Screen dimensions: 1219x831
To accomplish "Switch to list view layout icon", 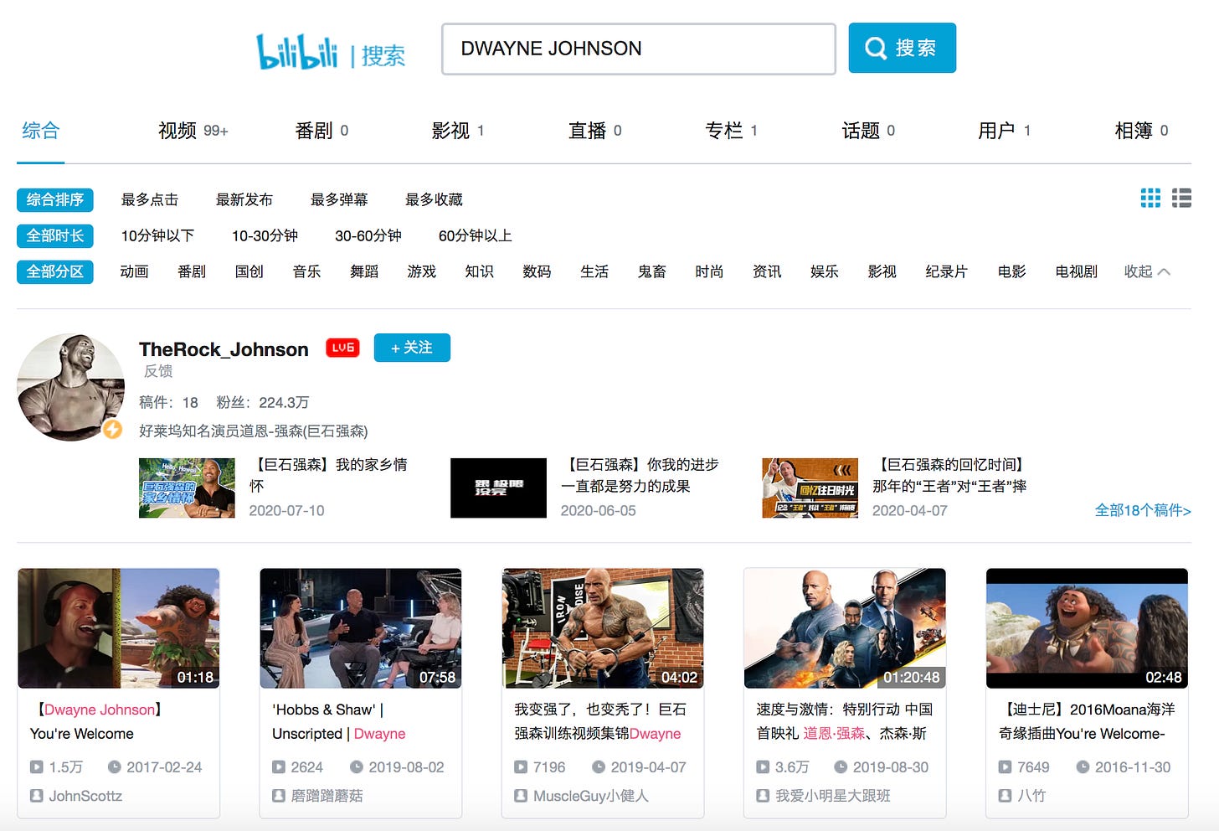I will click(1181, 198).
